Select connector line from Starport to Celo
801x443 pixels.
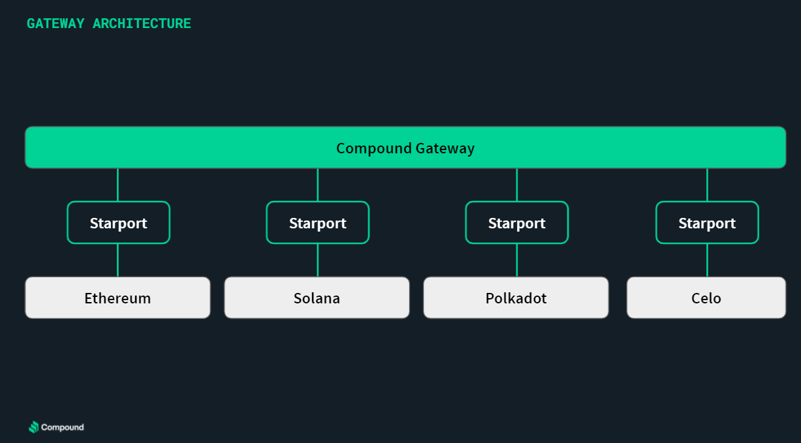point(707,260)
